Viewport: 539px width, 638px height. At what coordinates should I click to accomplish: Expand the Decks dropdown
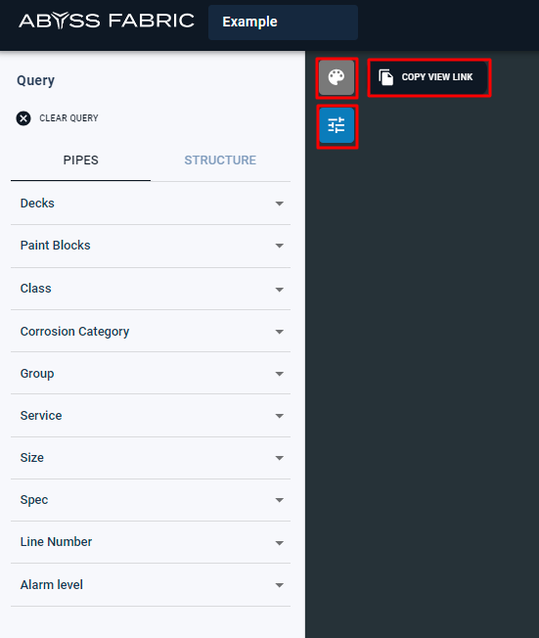click(151, 203)
